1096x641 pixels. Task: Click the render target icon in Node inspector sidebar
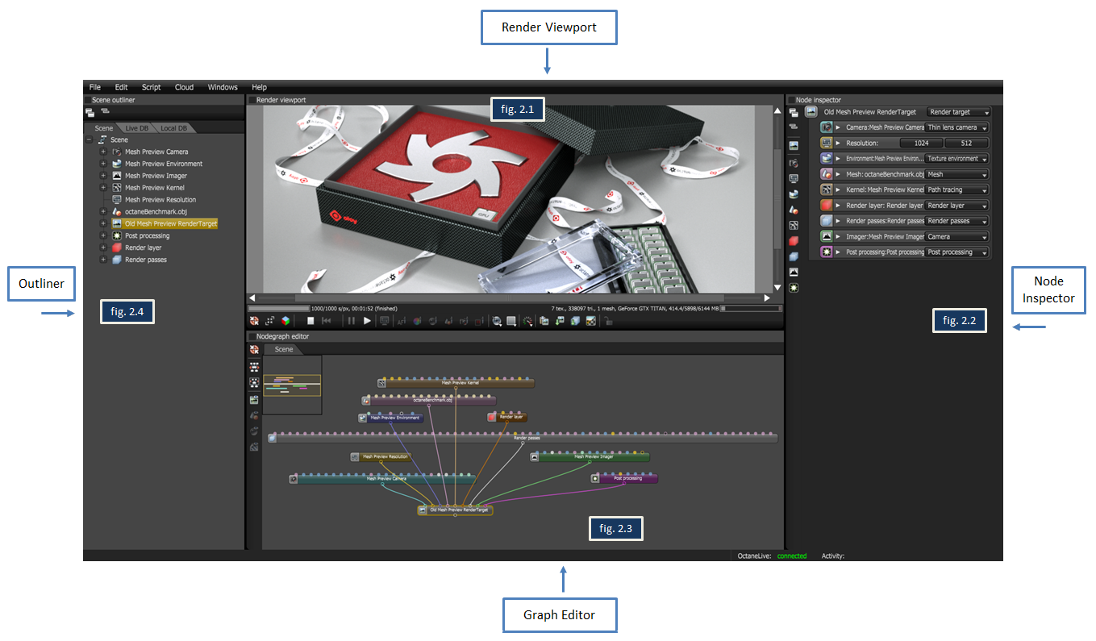[794, 145]
